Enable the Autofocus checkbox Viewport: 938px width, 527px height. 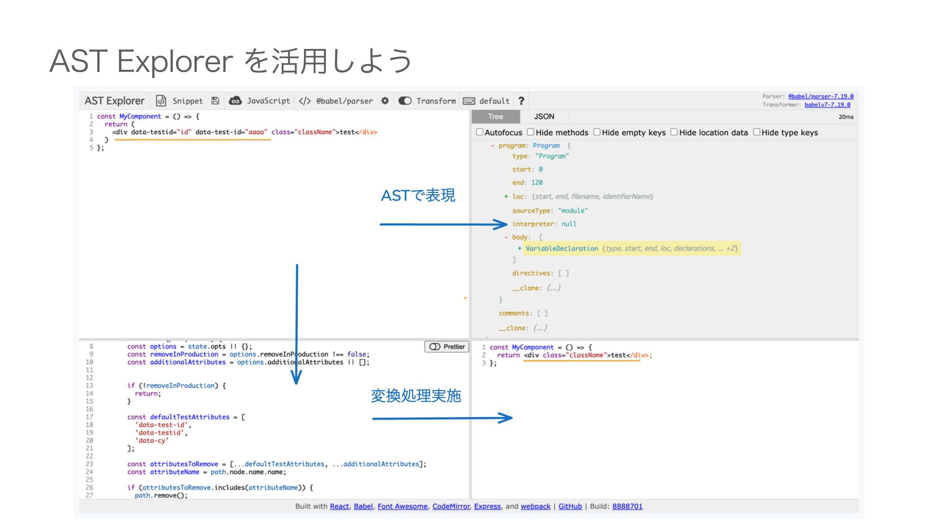pyautogui.click(x=480, y=132)
